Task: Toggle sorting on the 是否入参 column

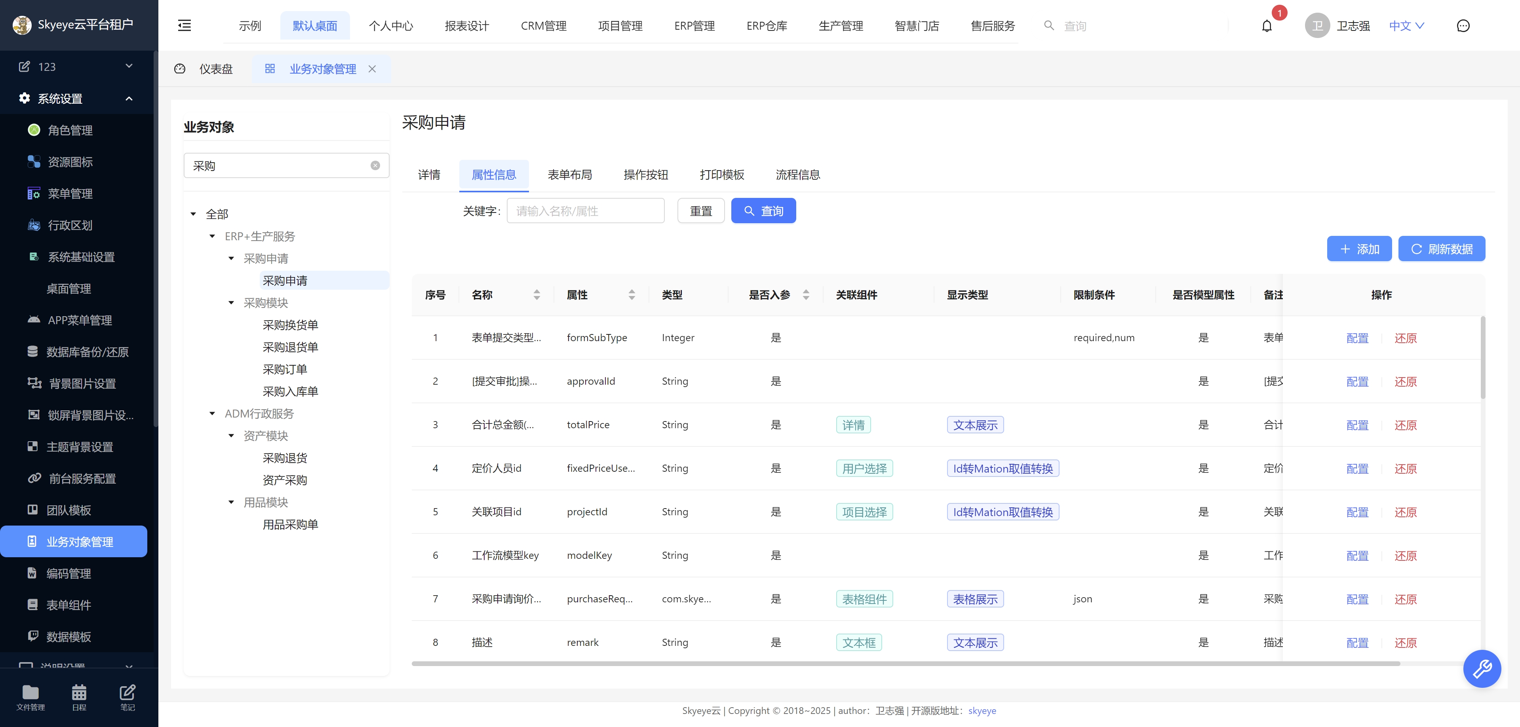Action: (806, 295)
